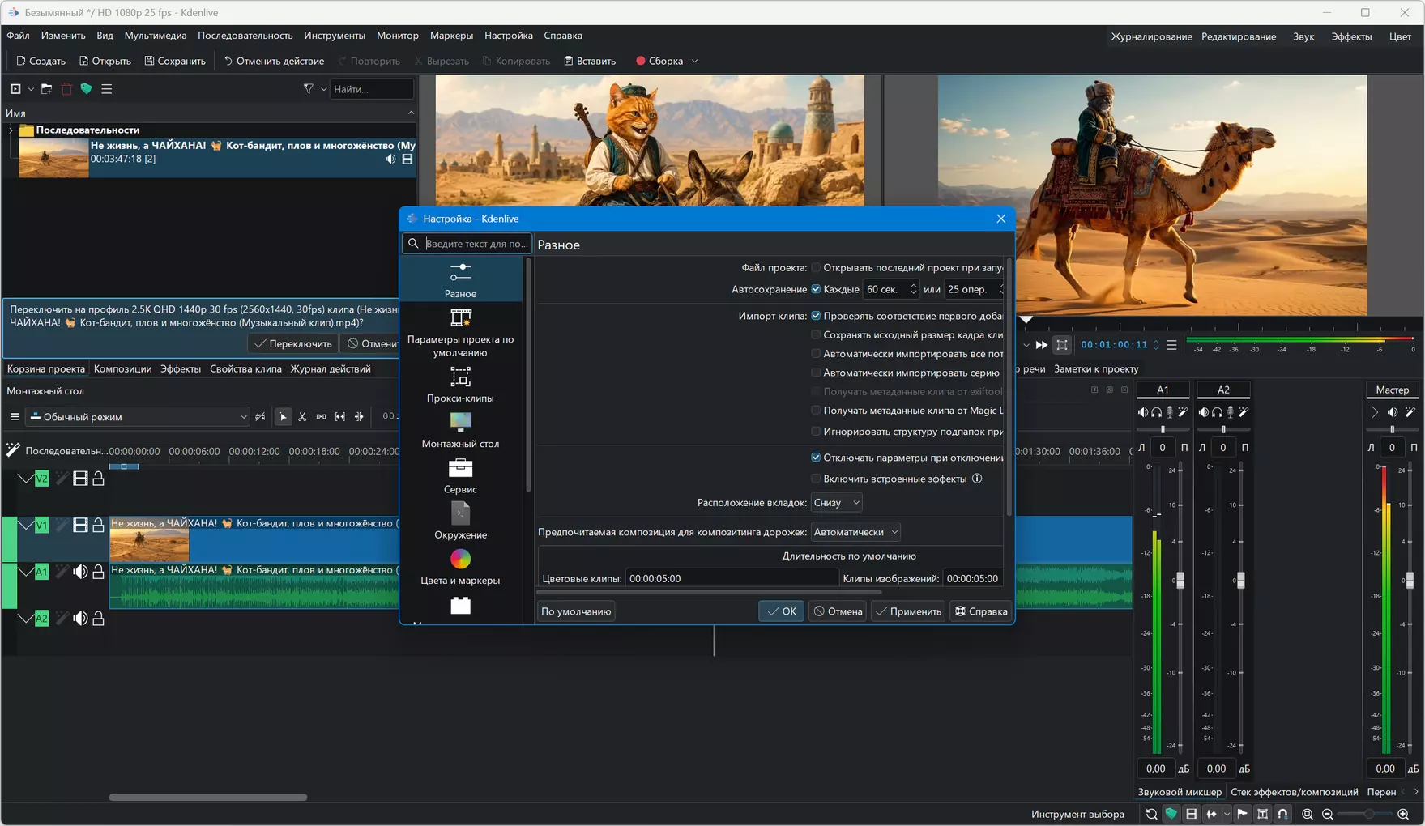
Task: Click the fit-zoom magnifier in status bar
Action: click(x=1307, y=814)
